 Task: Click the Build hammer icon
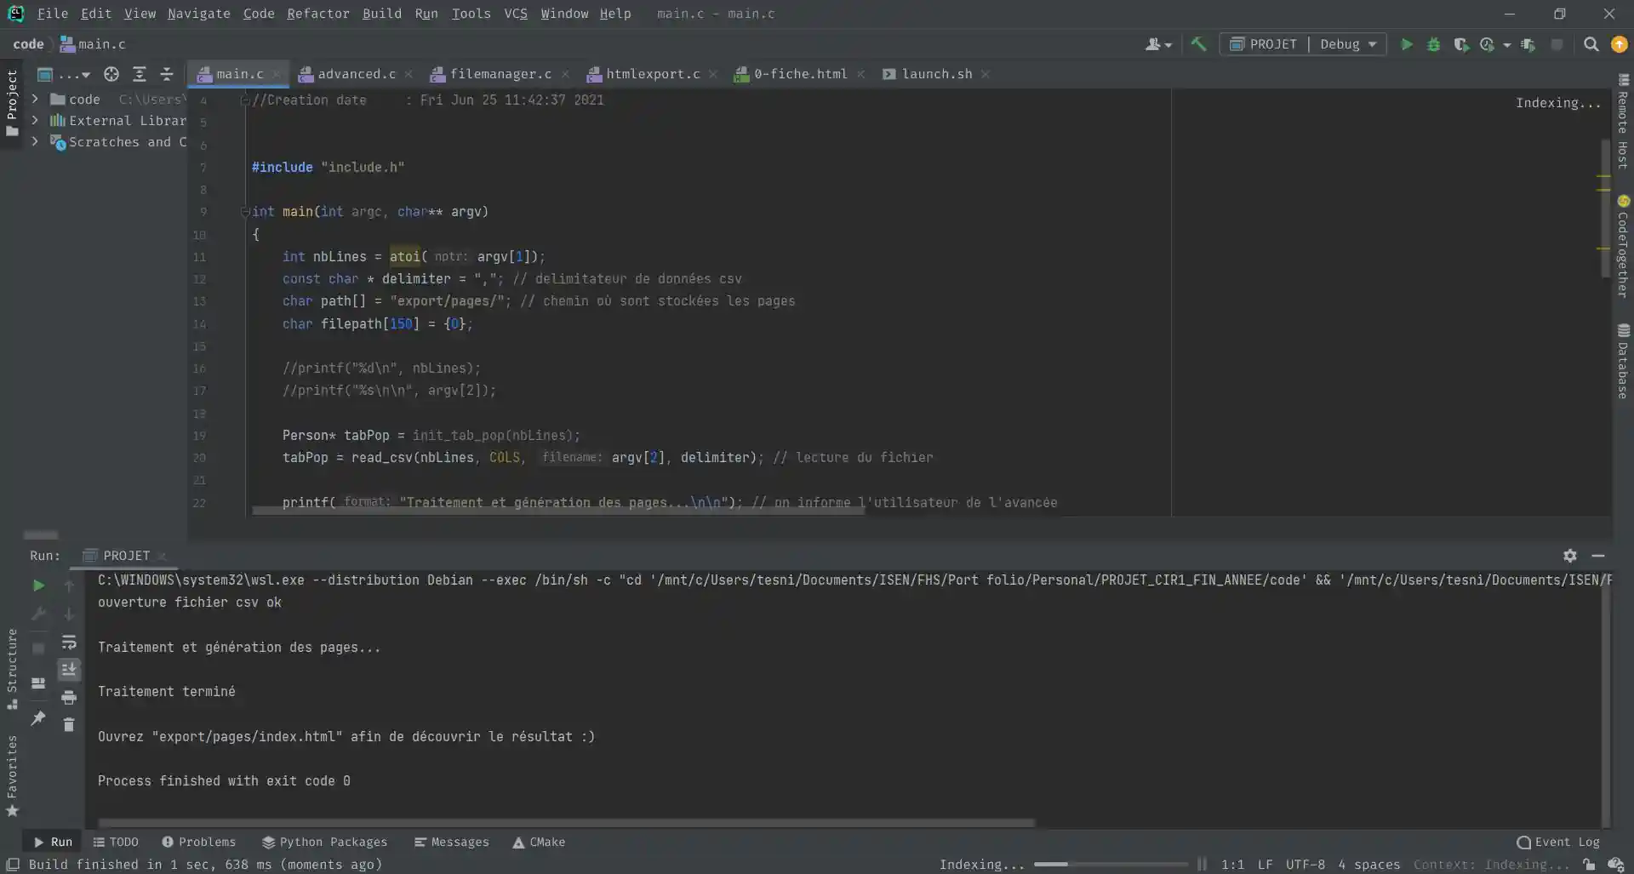[x=1198, y=44]
